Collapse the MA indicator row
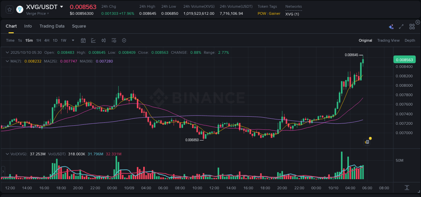421x197 pixels. pyautogui.click(x=7, y=61)
